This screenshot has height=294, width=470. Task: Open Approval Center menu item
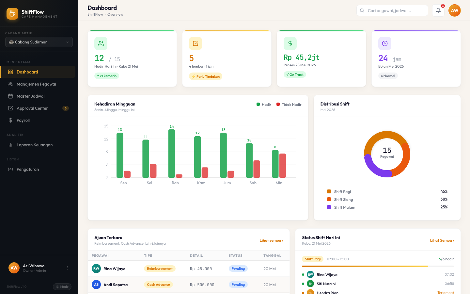(38, 108)
